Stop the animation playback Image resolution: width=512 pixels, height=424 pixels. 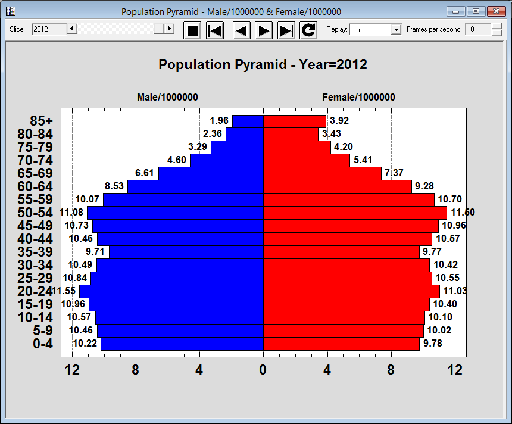(192, 30)
